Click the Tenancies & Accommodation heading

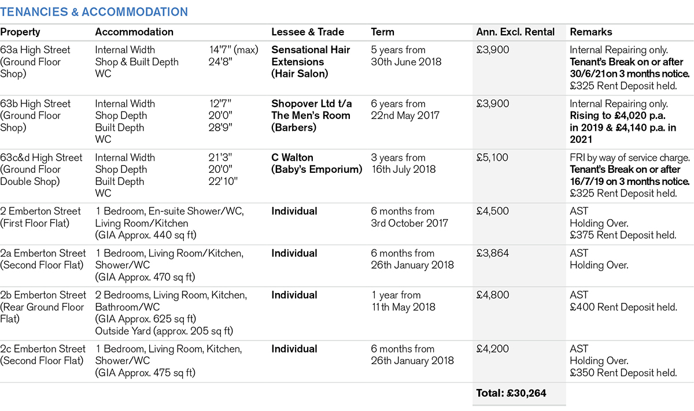pyautogui.click(x=94, y=12)
